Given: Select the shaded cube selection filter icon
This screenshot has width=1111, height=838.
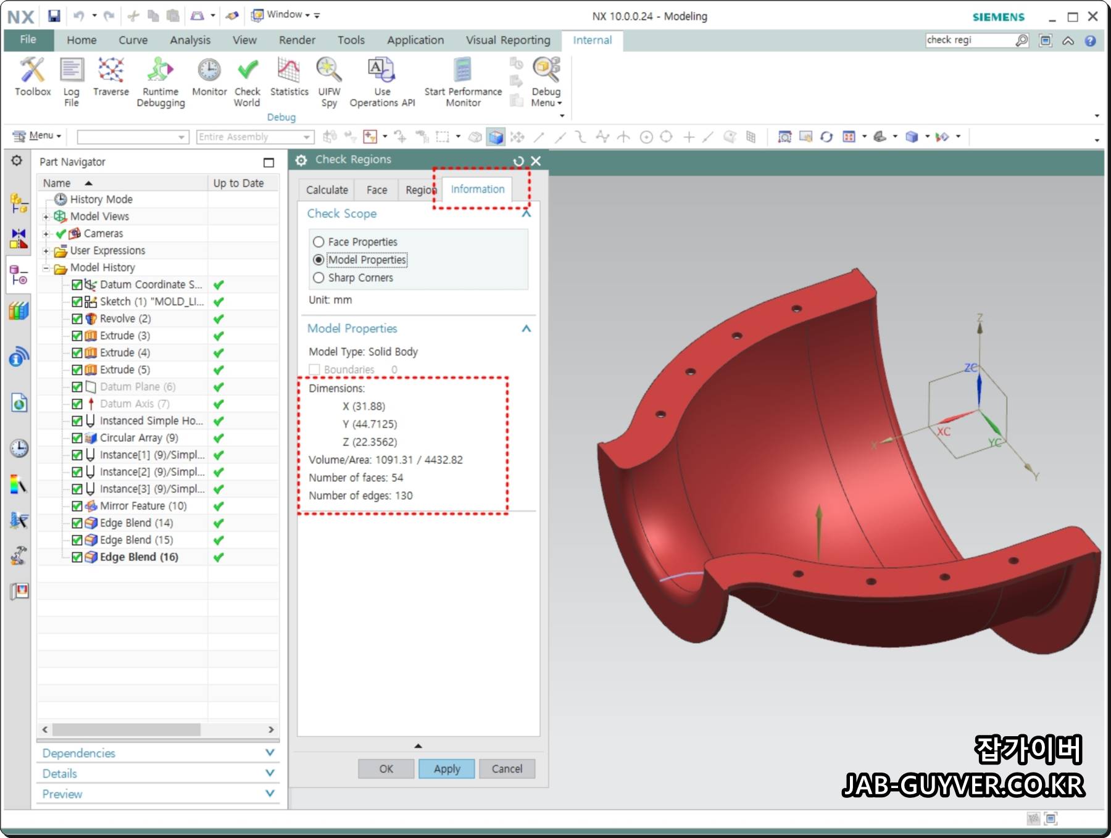Looking at the screenshot, I should tap(496, 137).
